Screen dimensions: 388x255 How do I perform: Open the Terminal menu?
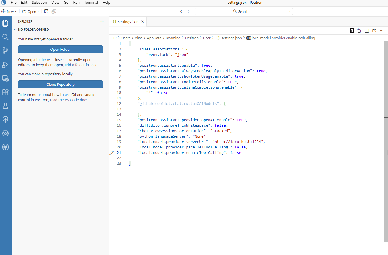[91, 2]
